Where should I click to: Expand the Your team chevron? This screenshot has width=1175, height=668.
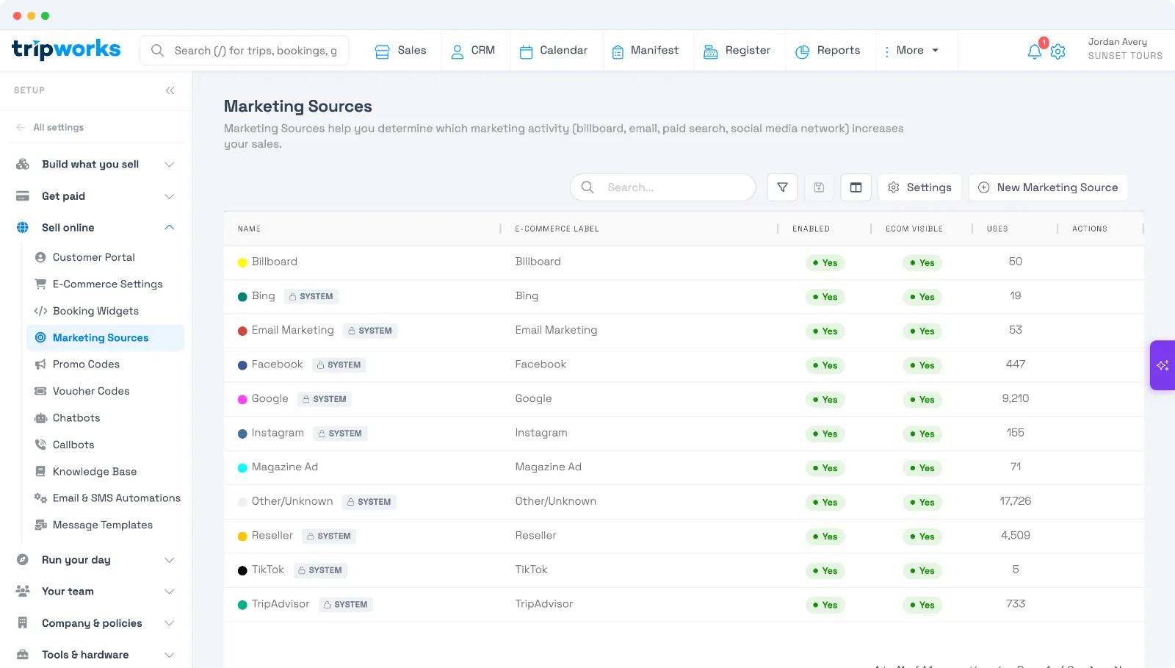[x=170, y=592]
